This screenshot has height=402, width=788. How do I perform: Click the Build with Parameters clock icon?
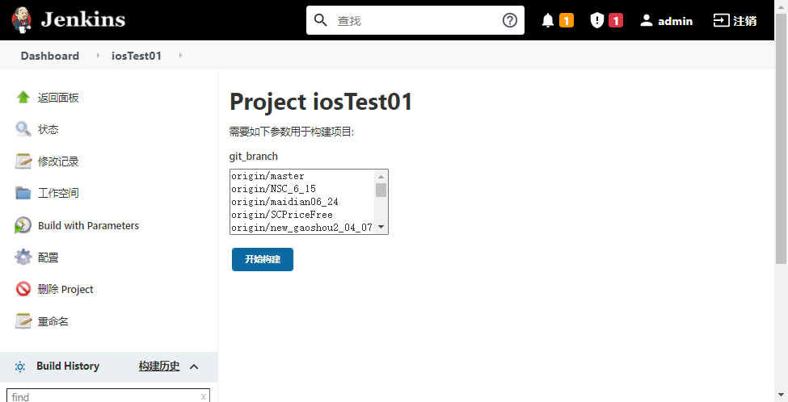[23, 225]
